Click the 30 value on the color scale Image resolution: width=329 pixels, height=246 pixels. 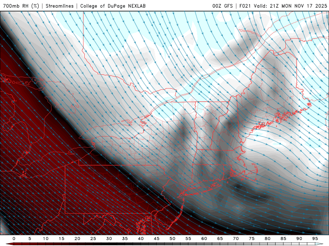pos(109,239)
